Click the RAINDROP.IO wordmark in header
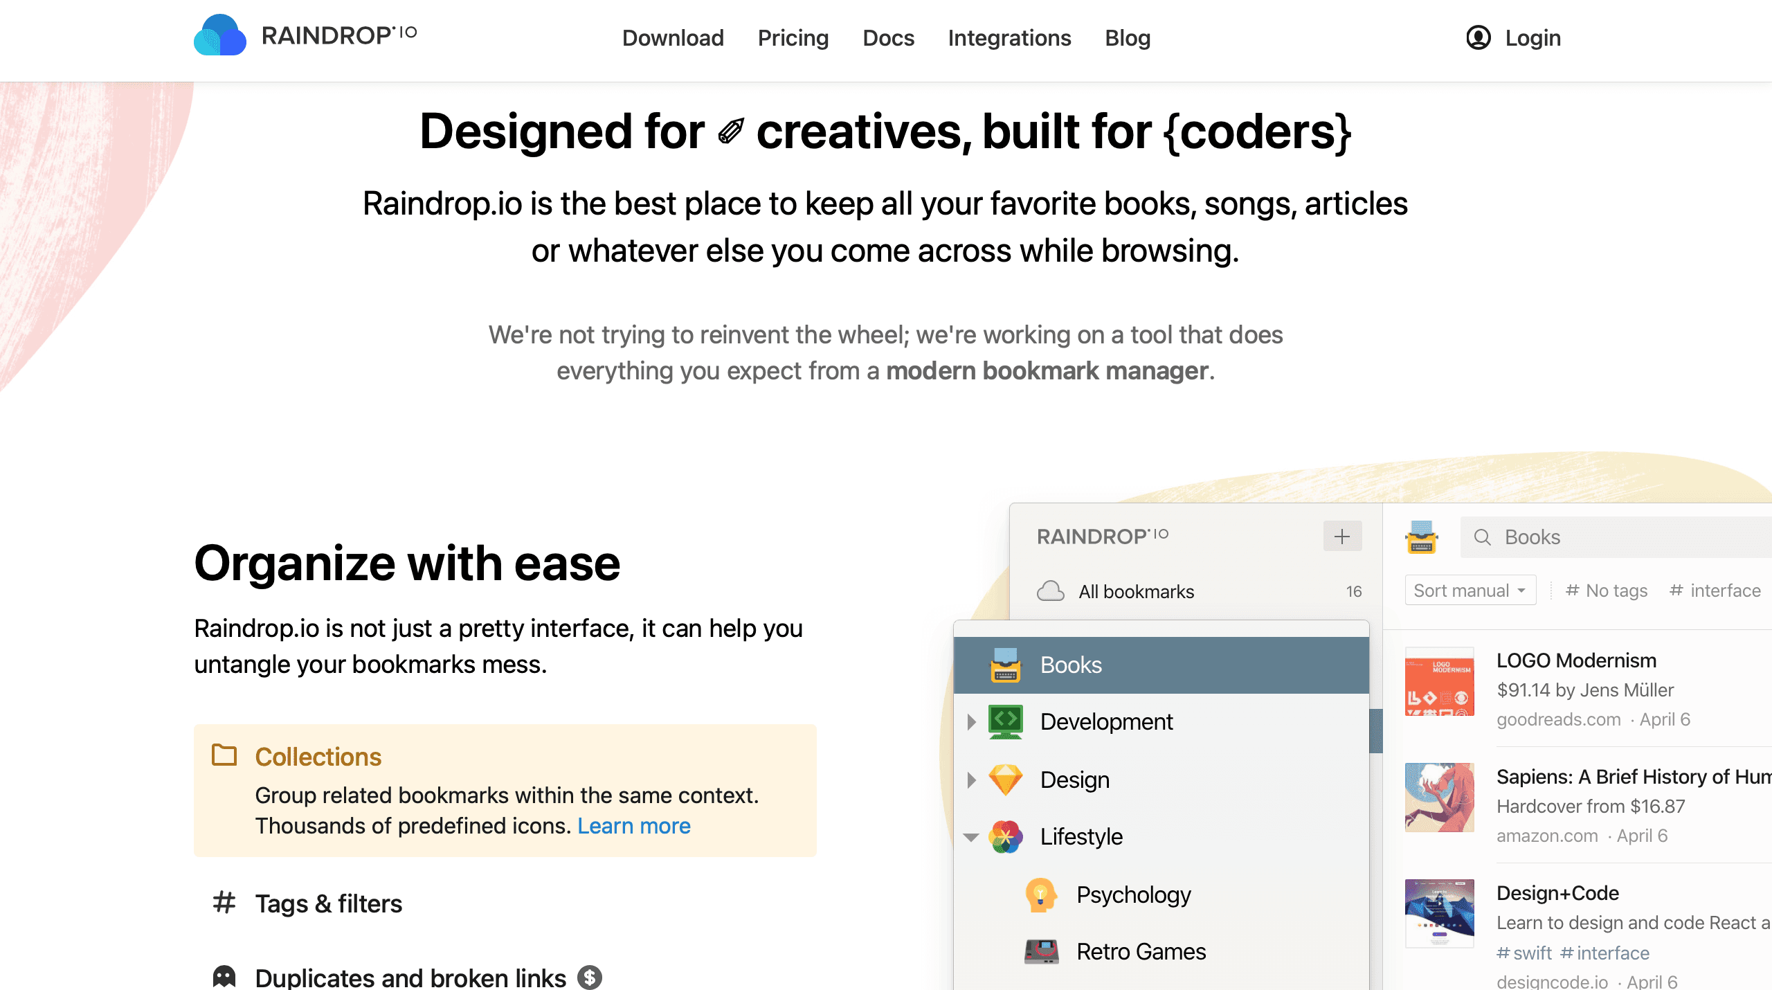Screen dimensions: 1772x990 [338, 35]
